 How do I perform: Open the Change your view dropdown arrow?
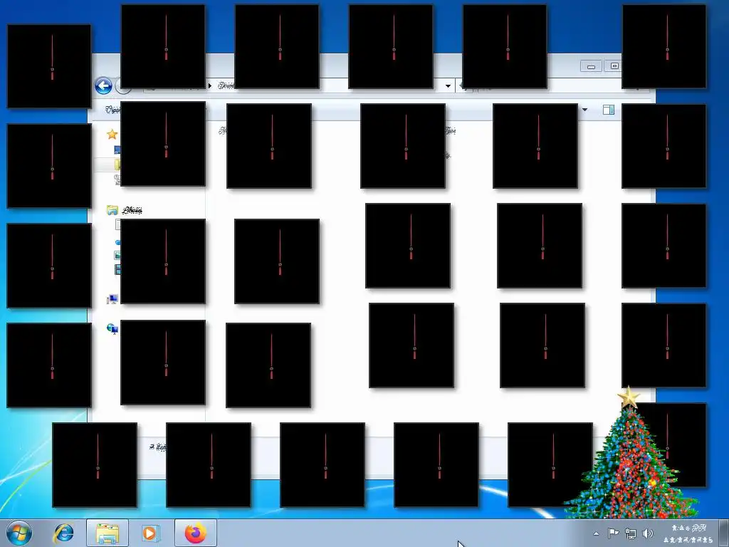(585, 110)
